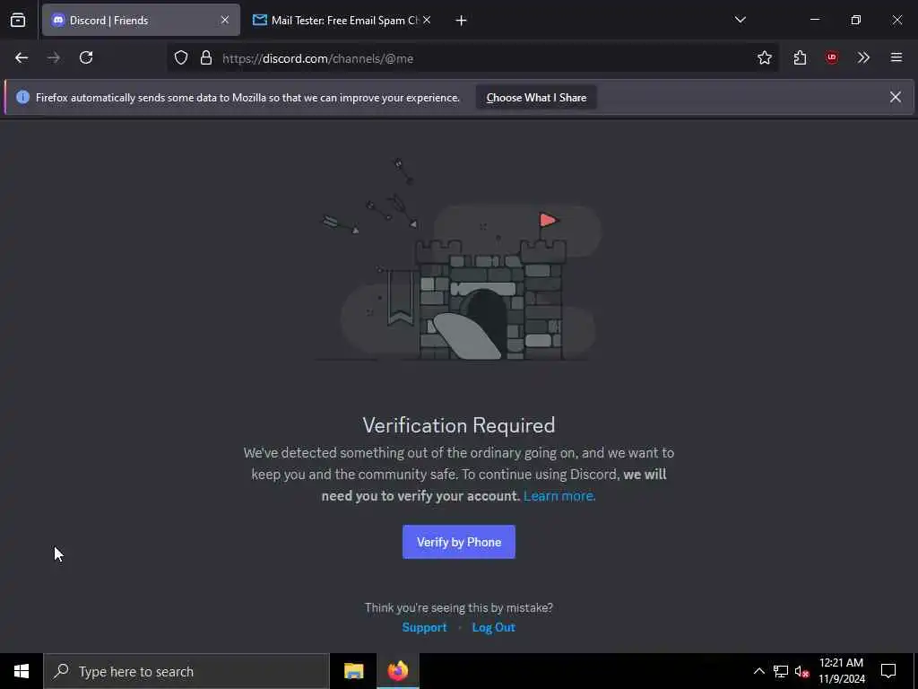Click the info icon in notification bar

coord(22,97)
